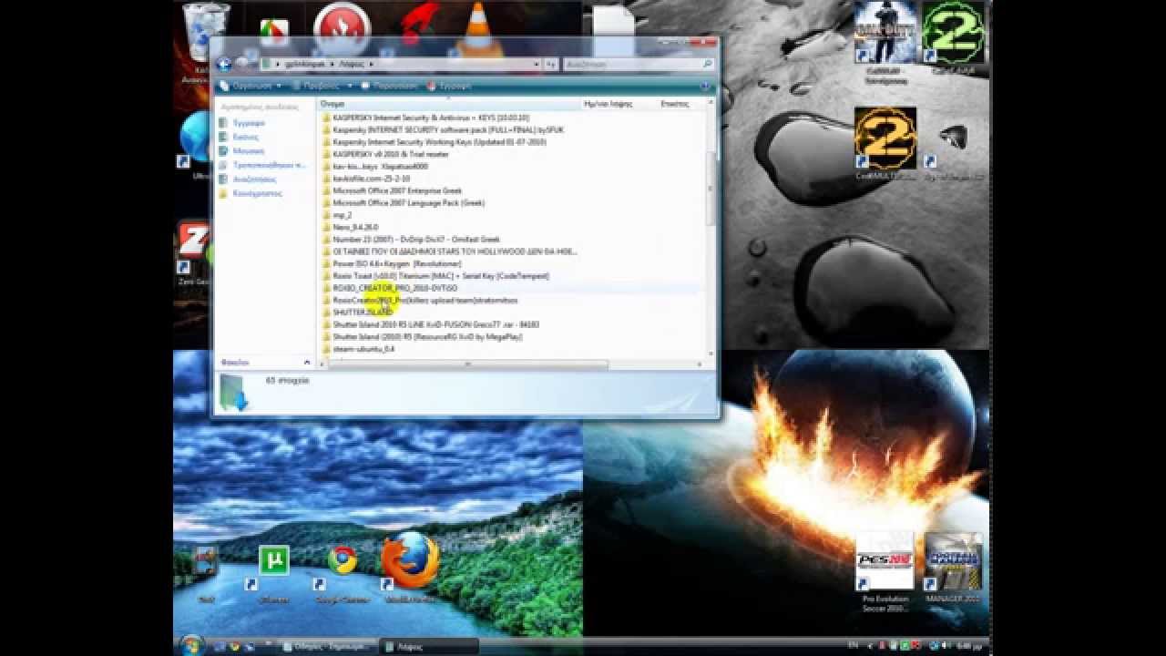
Task: Launch the uTorrent desktop shortcut
Action: (272, 562)
